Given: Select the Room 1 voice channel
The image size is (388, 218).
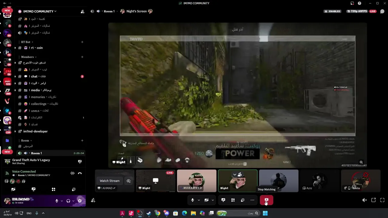Looking at the screenshot, I should point(51,153).
